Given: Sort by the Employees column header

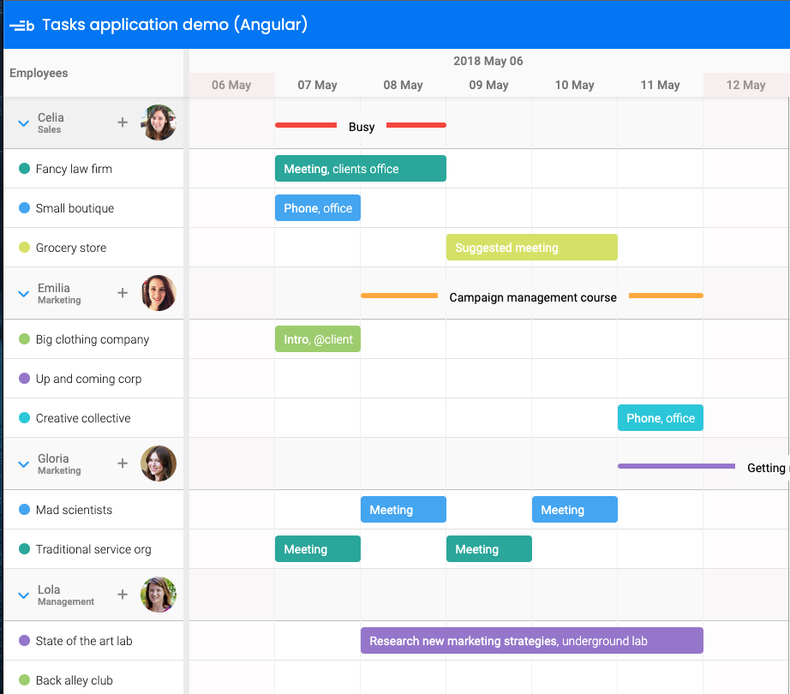Looking at the screenshot, I should [39, 73].
